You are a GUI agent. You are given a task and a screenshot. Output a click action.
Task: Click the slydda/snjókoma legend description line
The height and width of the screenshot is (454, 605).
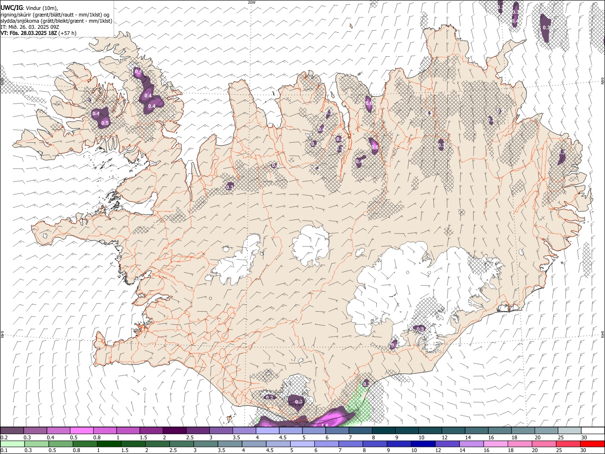[56, 21]
